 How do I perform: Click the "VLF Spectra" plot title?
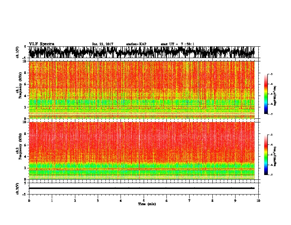[x=42, y=44]
